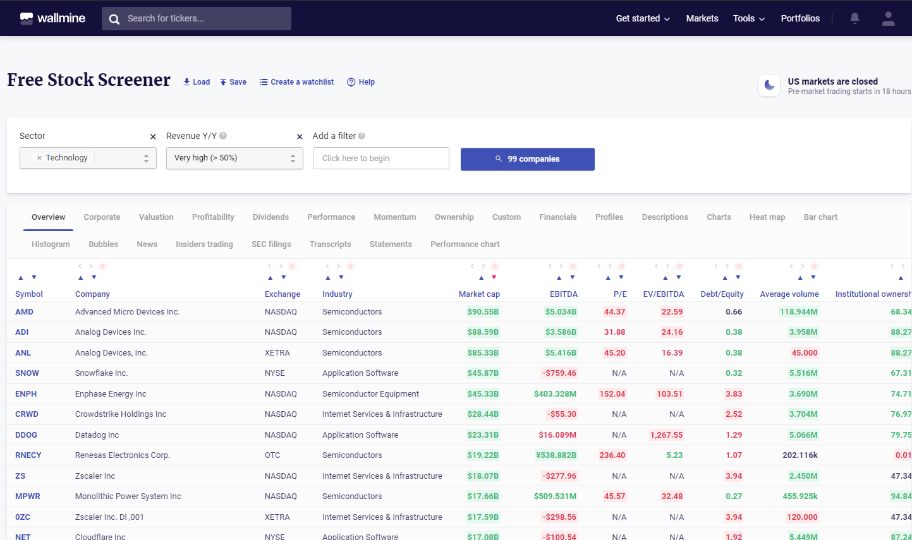Open the AMD ticker link
912x540 pixels.
(x=24, y=312)
